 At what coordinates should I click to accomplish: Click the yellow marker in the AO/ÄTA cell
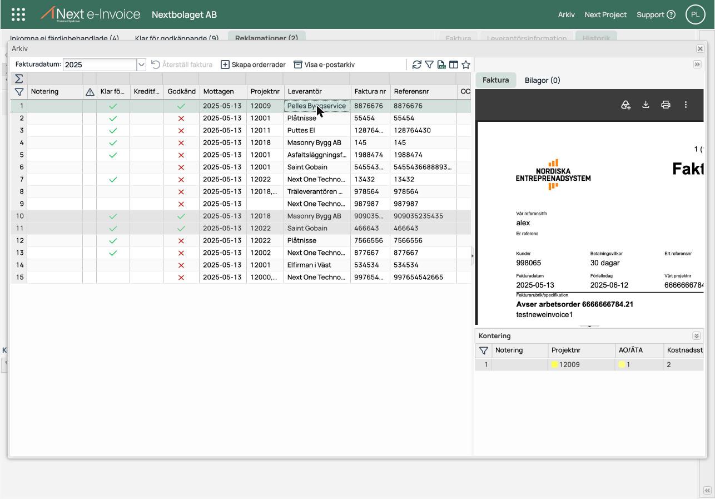pyautogui.click(x=622, y=365)
